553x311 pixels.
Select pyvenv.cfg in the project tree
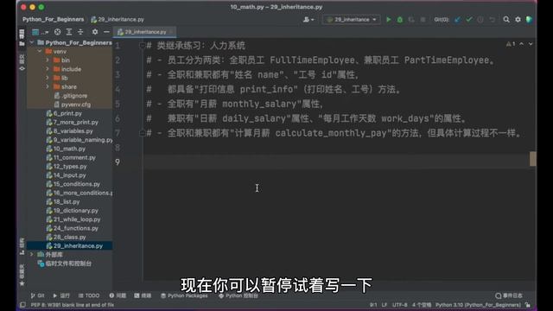tap(73, 105)
